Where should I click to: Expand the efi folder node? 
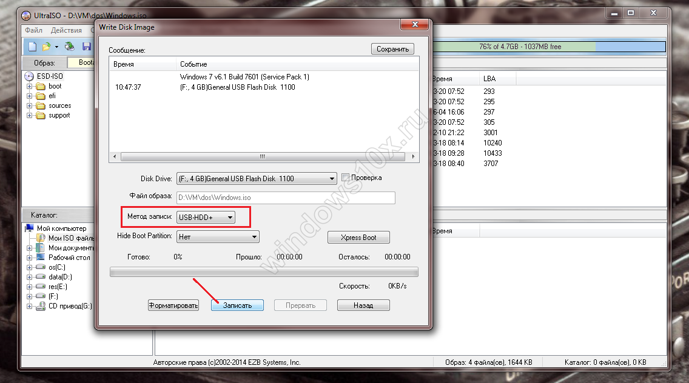(30, 96)
